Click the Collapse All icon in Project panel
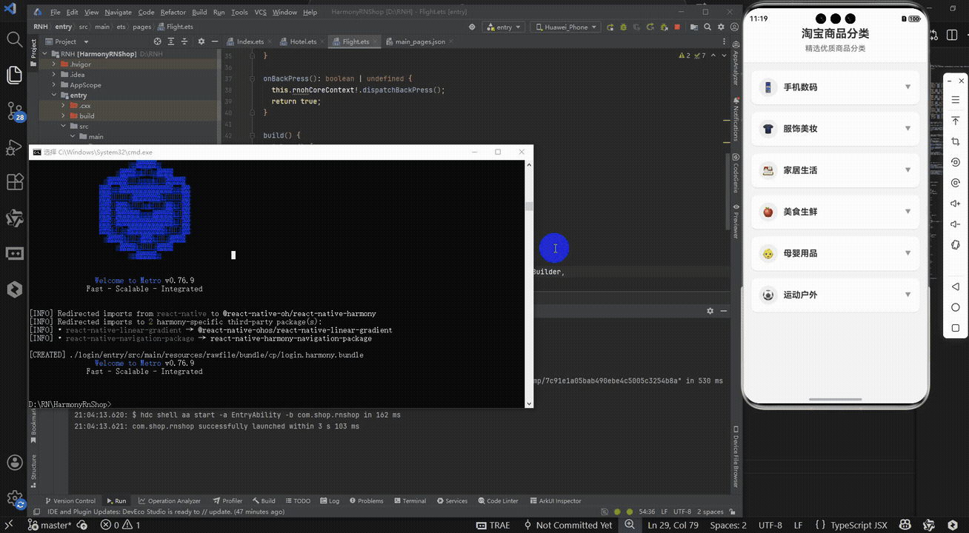Viewport: 969px width, 533px height. coord(185,41)
